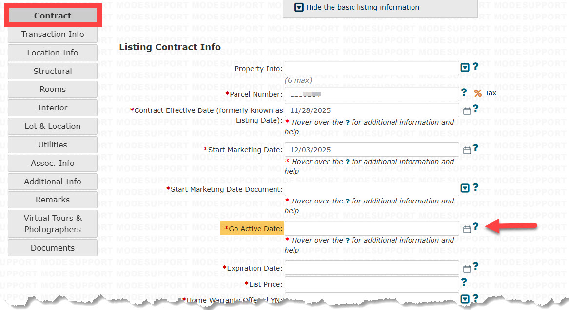Open the Documents section button

click(53, 248)
